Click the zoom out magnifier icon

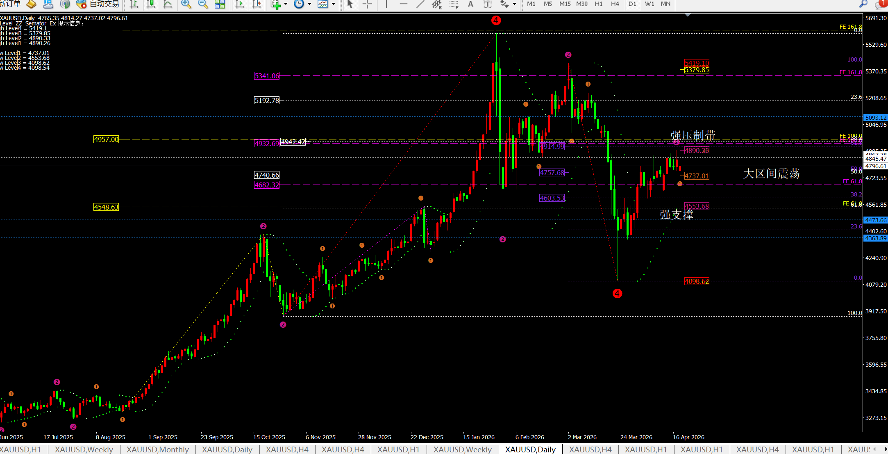click(203, 4)
